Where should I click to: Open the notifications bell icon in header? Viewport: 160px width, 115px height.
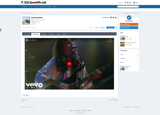[x=125, y=3]
